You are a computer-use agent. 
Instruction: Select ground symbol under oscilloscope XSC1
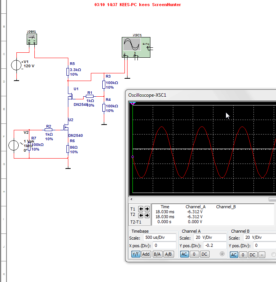pos(127,78)
